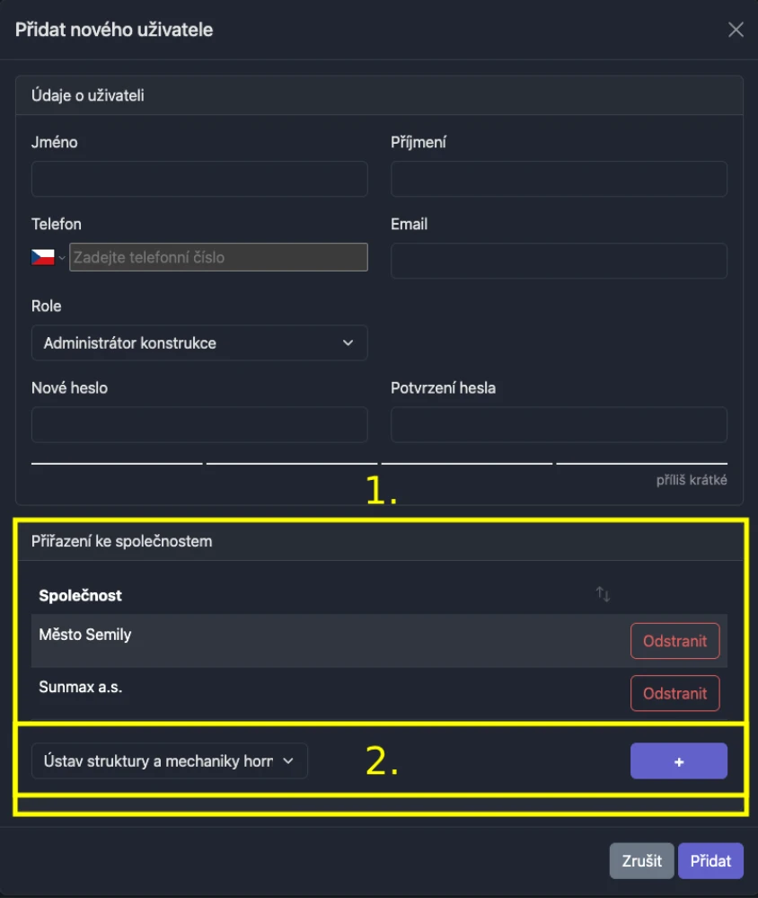
Task: Expand the company dropdown Ústav struktury a mechaniky
Action: pos(169,760)
